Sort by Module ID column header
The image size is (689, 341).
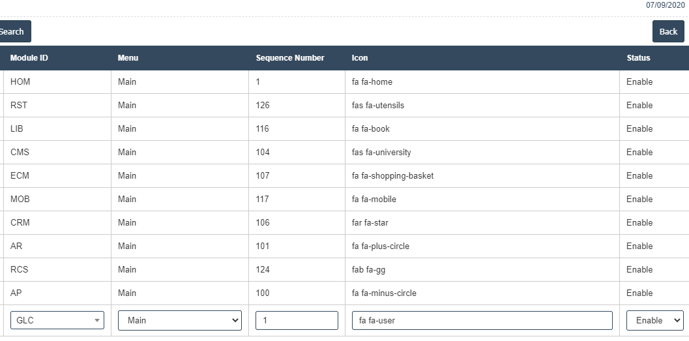coord(29,57)
